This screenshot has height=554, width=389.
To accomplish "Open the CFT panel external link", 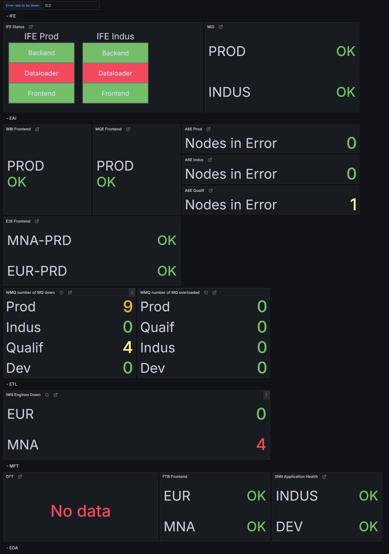I will click(20, 476).
